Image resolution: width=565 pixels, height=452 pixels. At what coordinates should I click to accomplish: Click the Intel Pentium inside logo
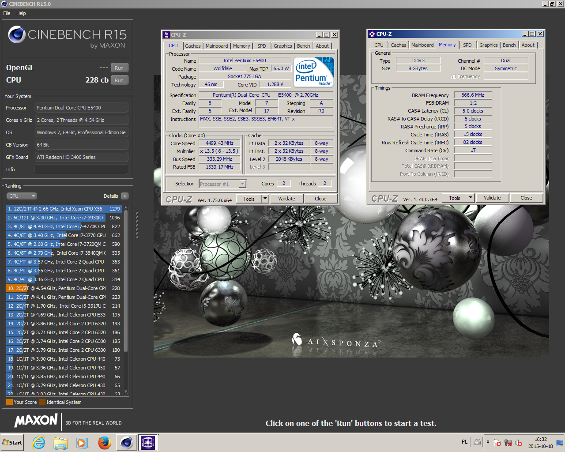pyautogui.click(x=313, y=72)
